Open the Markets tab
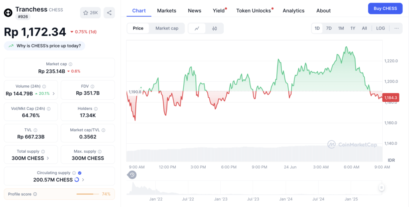The height and width of the screenshot is (207, 409). point(167,11)
